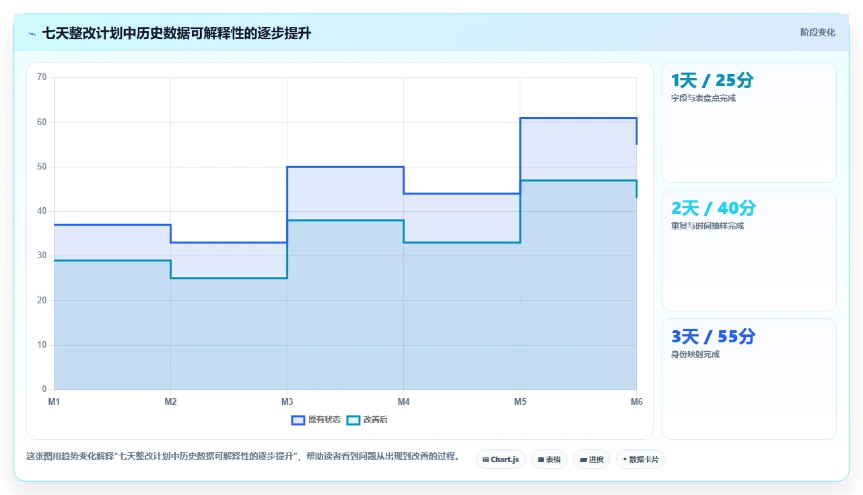Click the teal 改善后 legend swatch
The width and height of the screenshot is (863, 495).
[x=353, y=420]
